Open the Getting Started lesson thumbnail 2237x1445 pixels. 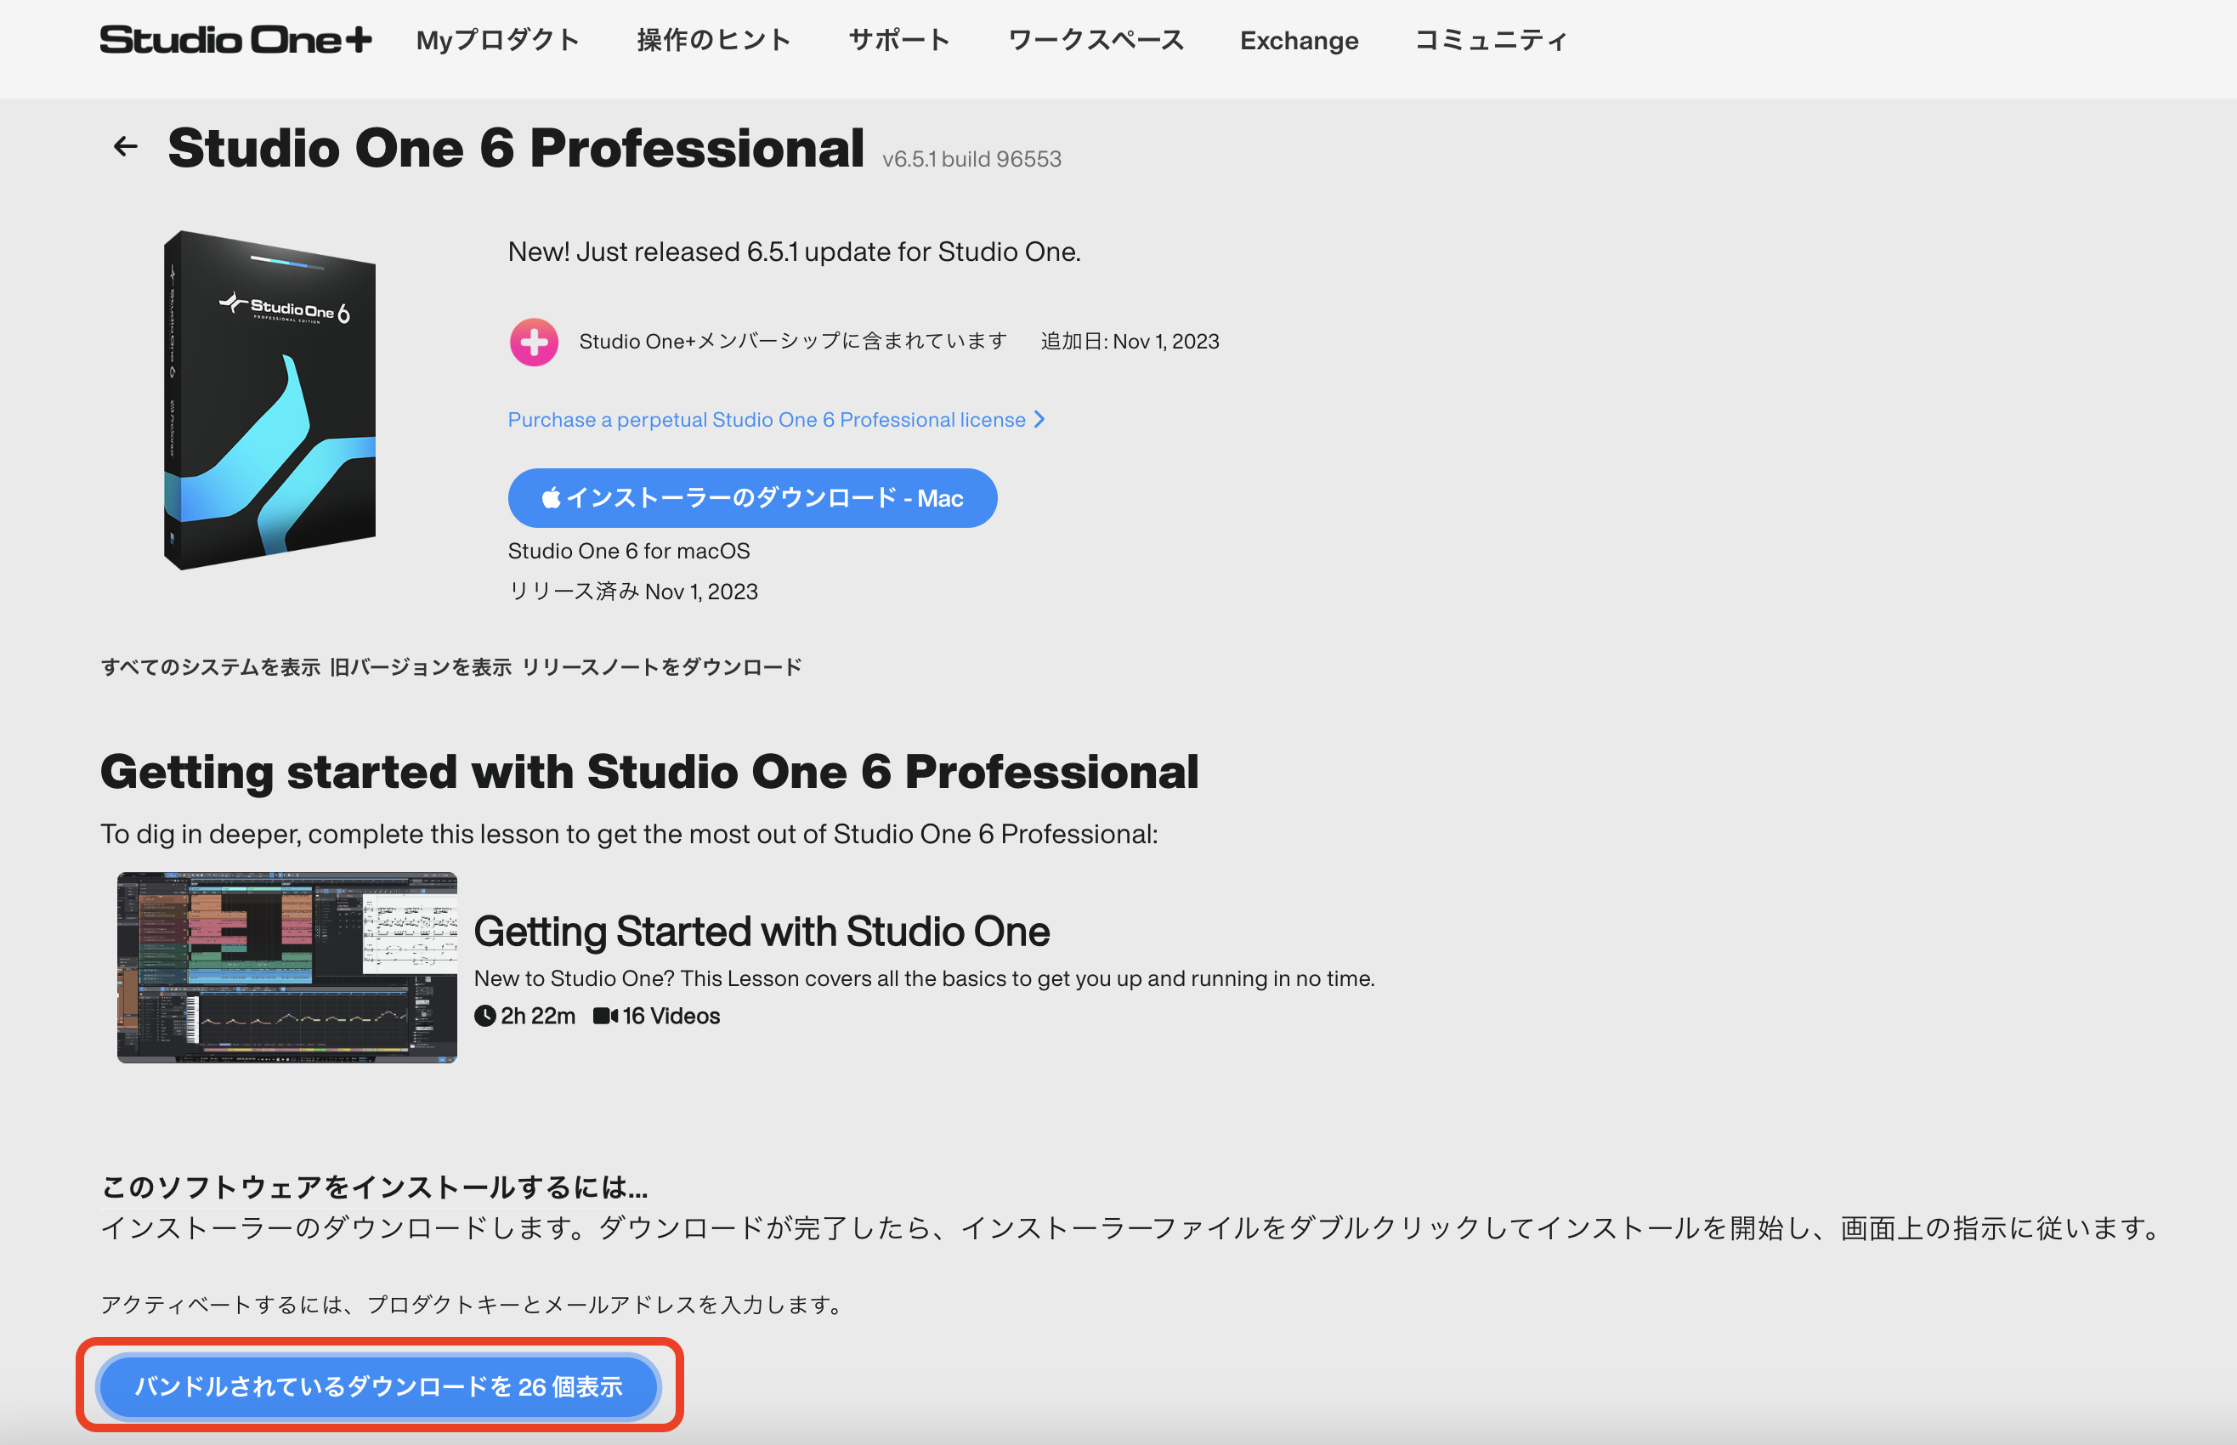coord(287,967)
